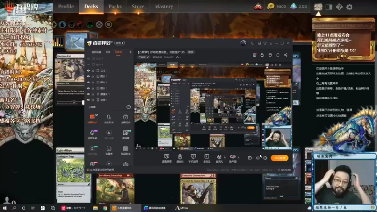Open the gift box icon in stream header
This screenshot has width=377, height=212.
click(x=254, y=55)
